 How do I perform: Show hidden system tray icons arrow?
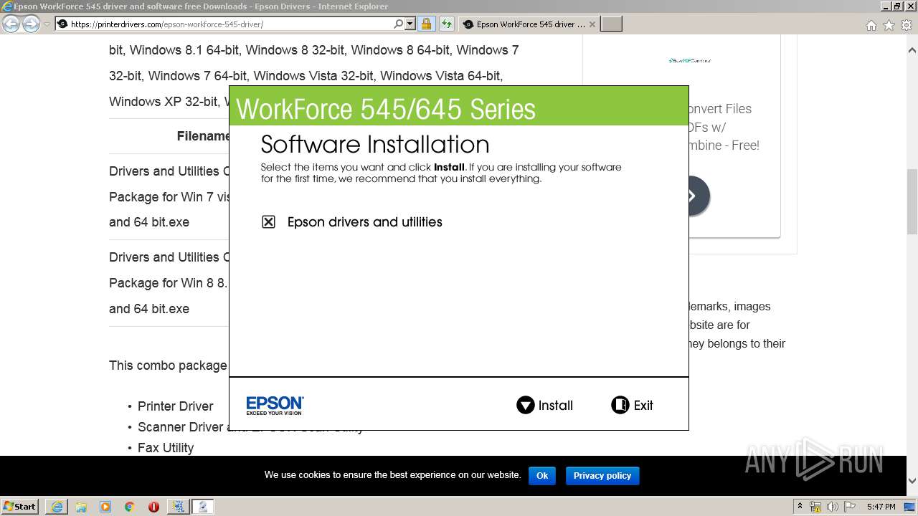(x=800, y=506)
